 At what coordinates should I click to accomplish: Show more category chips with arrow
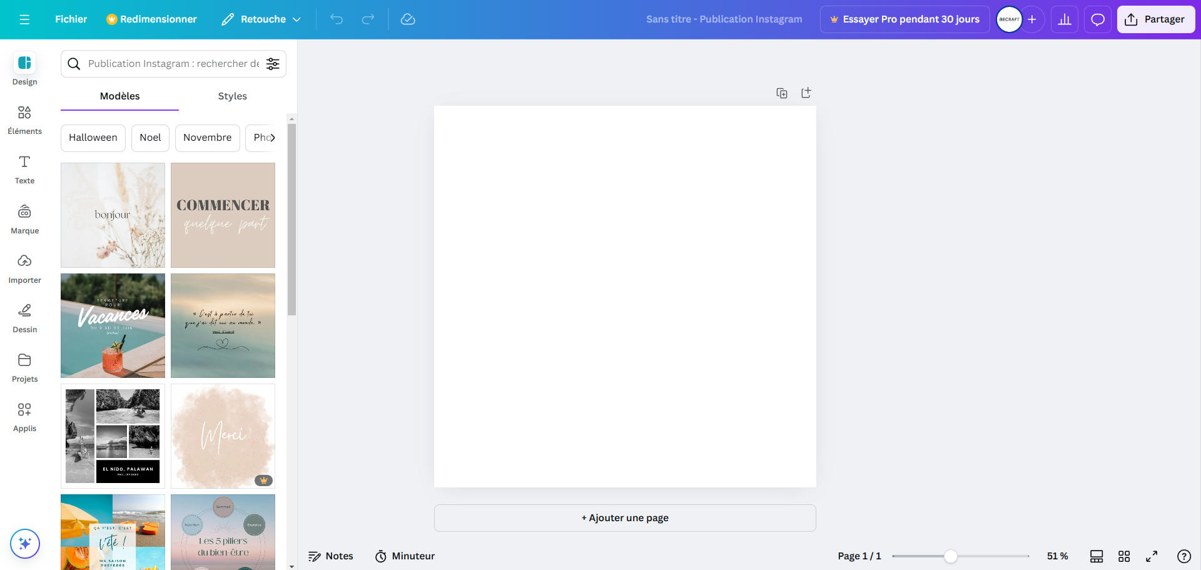pyautogui.click(x=272, y=138)
